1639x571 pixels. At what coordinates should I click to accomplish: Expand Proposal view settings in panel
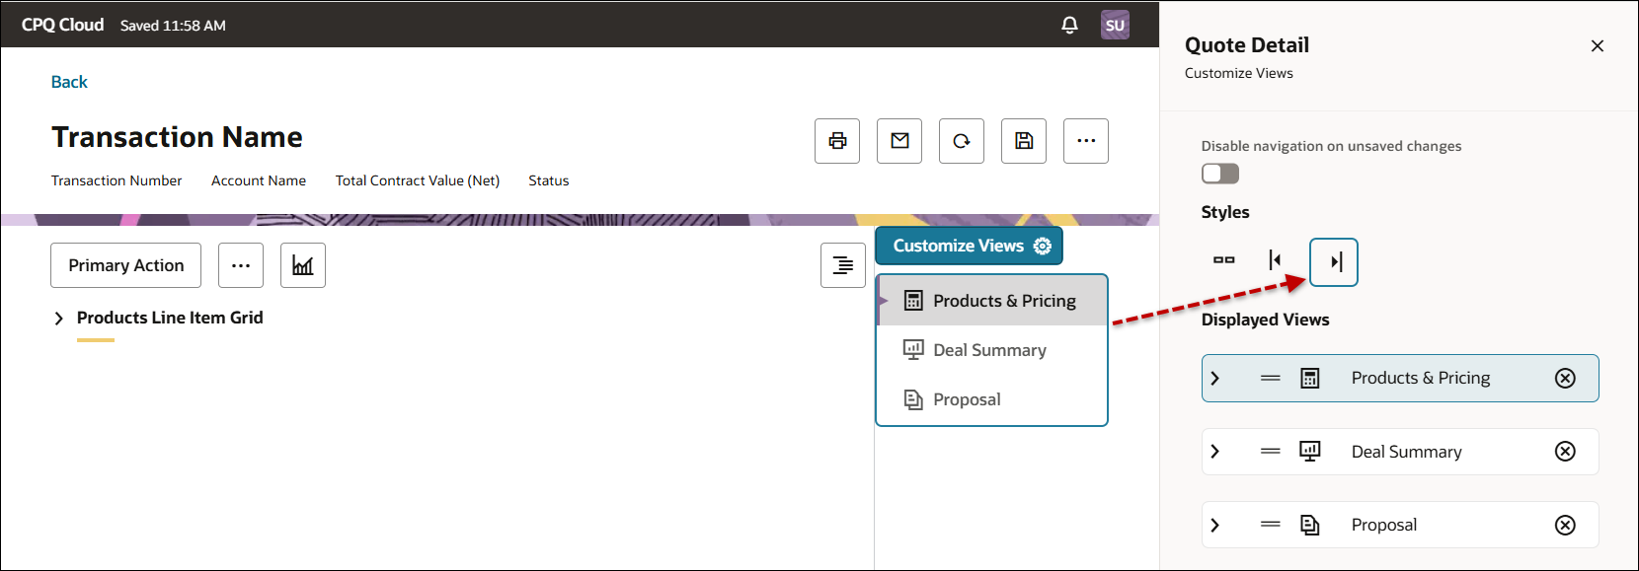coord(1215,526)
